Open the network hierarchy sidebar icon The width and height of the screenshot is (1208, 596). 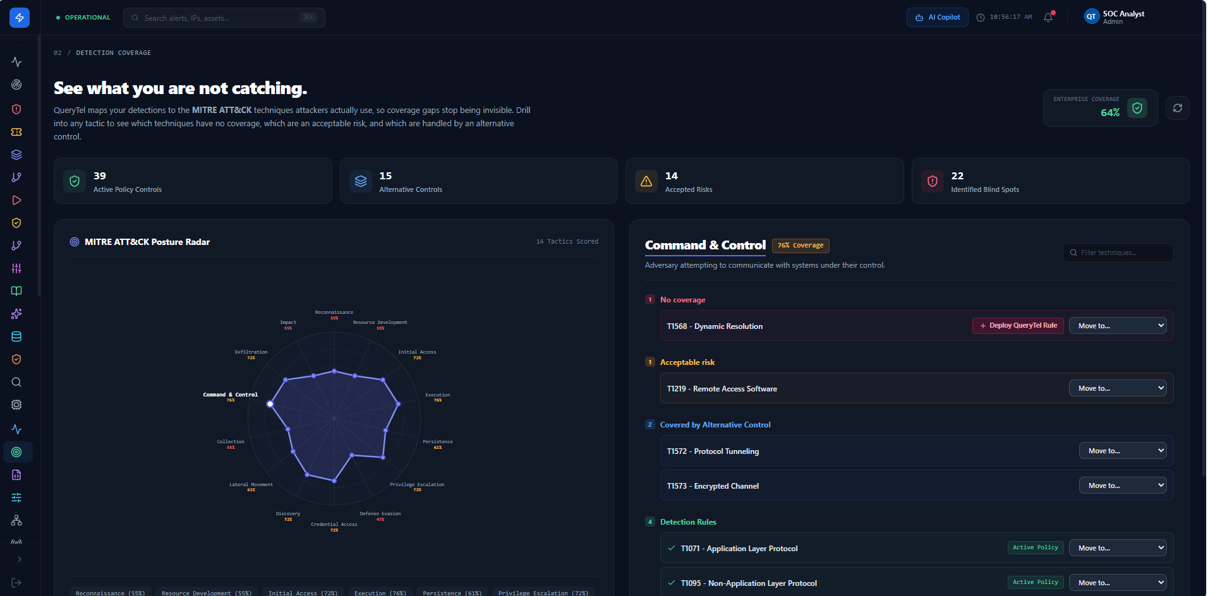(x=16, y=520)
